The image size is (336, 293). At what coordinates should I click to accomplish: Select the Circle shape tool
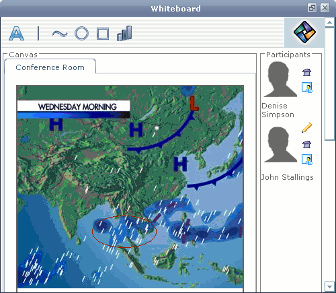point(81,34)
